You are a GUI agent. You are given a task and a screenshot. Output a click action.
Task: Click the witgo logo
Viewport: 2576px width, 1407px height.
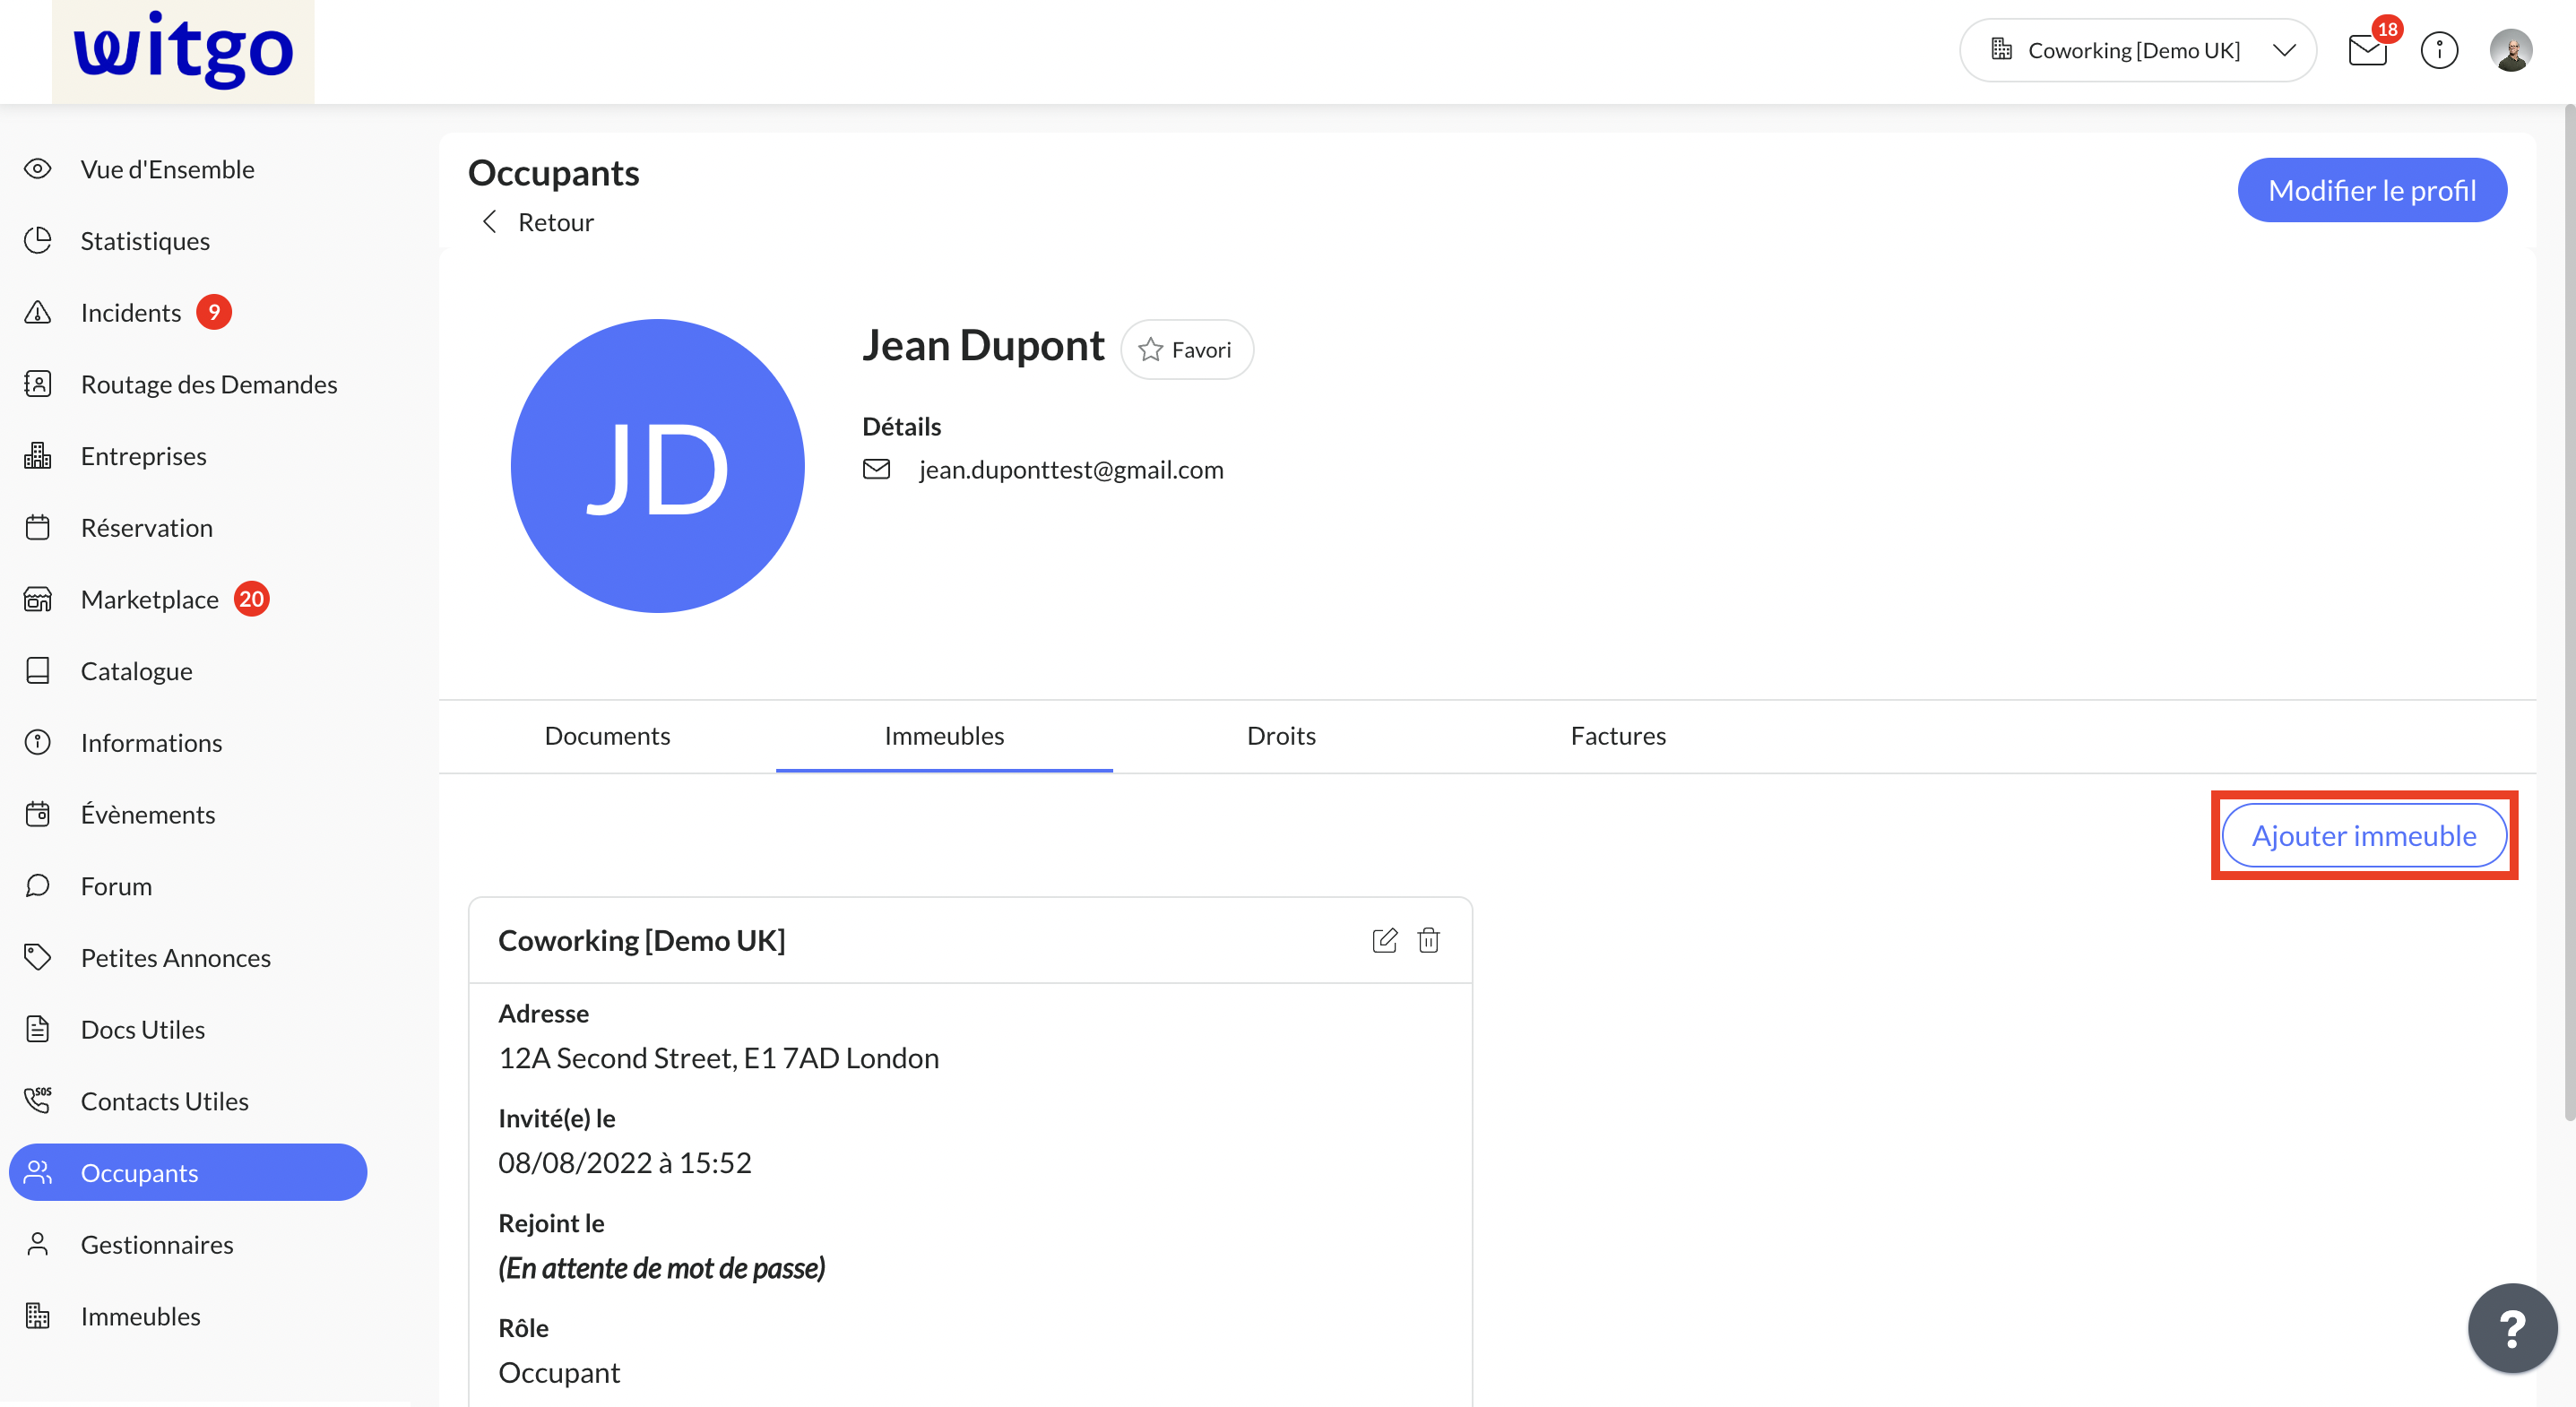(183, 50)
